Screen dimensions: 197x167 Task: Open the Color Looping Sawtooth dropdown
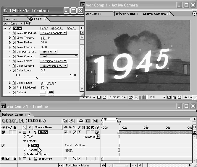[x=53, y=66]
